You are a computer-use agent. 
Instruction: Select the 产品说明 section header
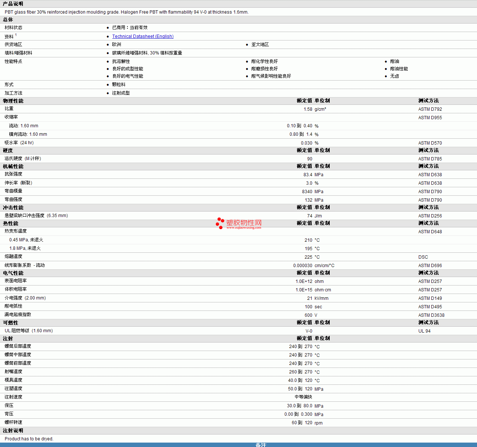pyautogui.click(x=13, y=4)
